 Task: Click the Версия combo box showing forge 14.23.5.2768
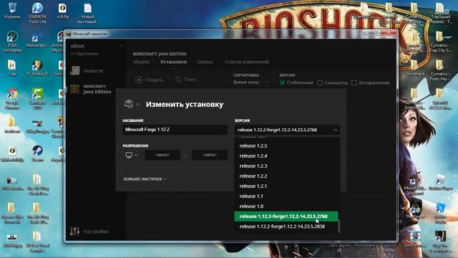tap(287, 130)
